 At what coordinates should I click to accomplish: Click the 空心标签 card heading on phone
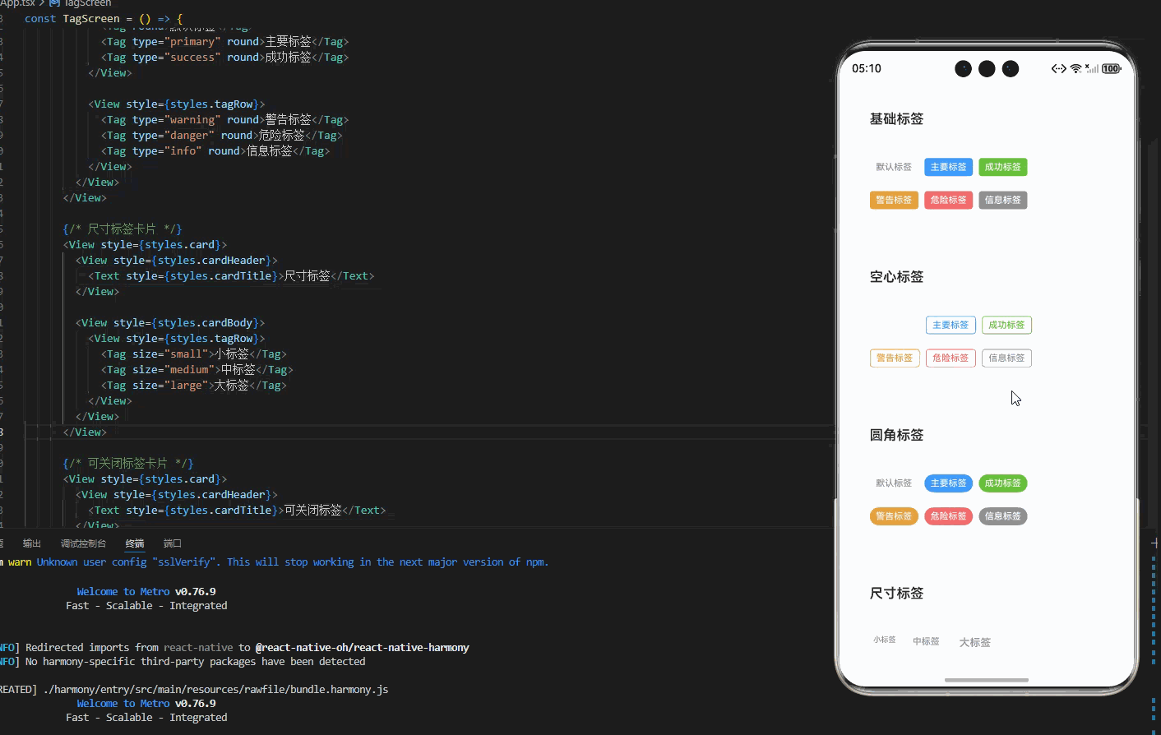896,277
